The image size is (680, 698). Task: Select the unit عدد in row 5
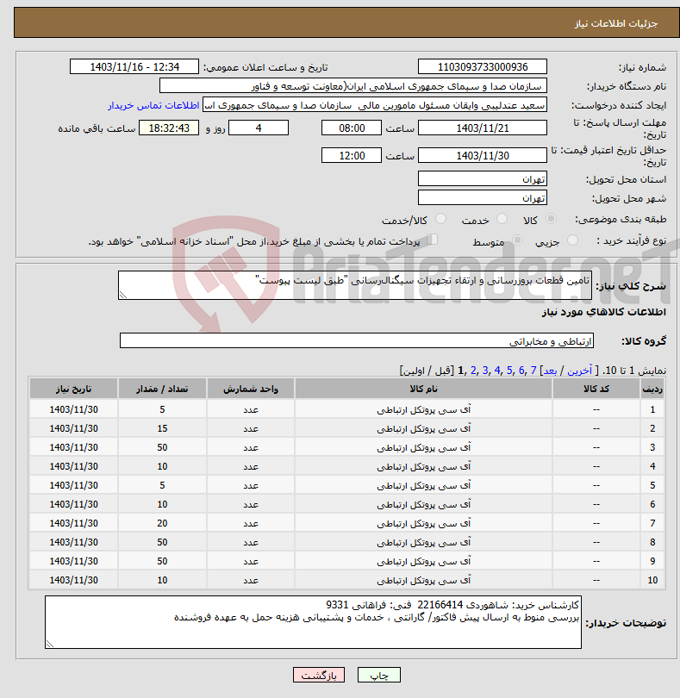[x=251, y=485]
